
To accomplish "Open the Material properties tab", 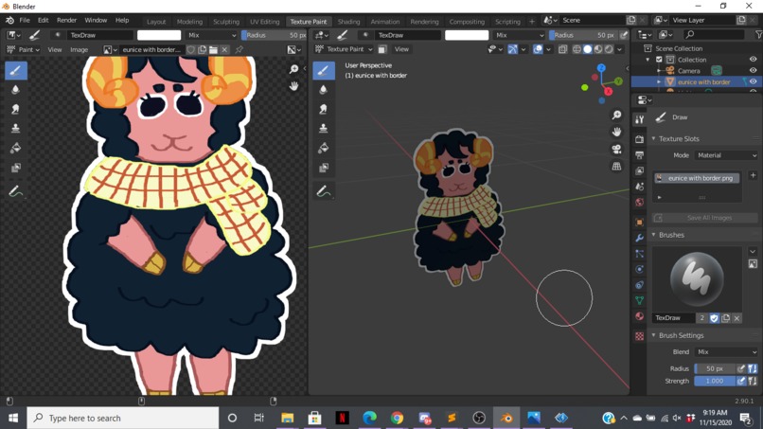I will [639, 316].
